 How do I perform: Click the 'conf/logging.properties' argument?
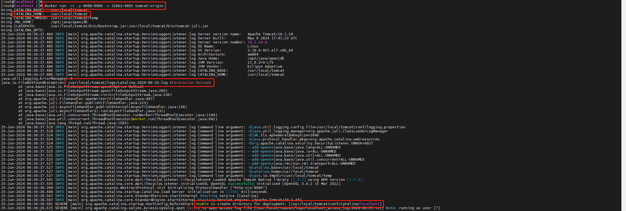point(381,127)
